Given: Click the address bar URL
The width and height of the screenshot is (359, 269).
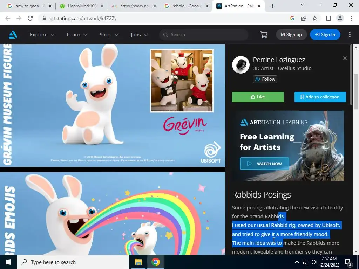Looking at the screenshot, I should tap(83, 18).
